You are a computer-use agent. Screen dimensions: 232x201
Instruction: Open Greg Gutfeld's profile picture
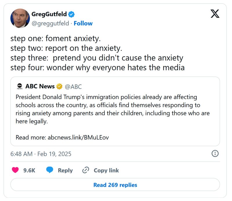click(20, 18)
